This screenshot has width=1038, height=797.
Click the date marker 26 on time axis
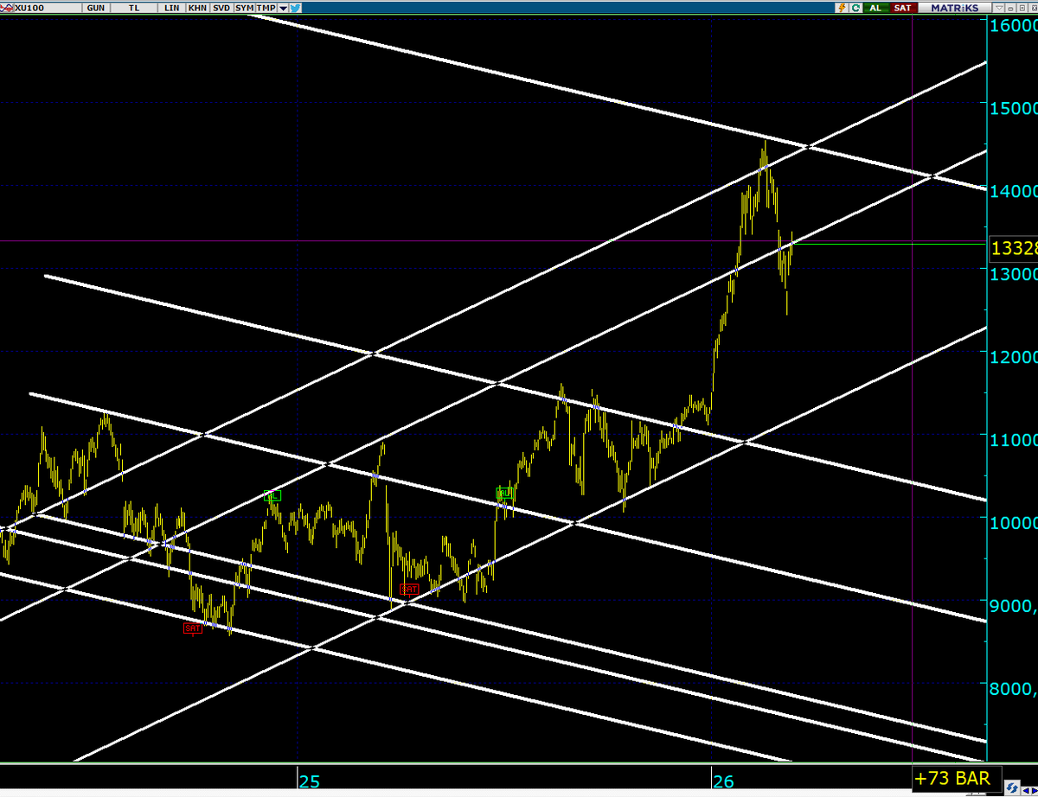point(723,781)
